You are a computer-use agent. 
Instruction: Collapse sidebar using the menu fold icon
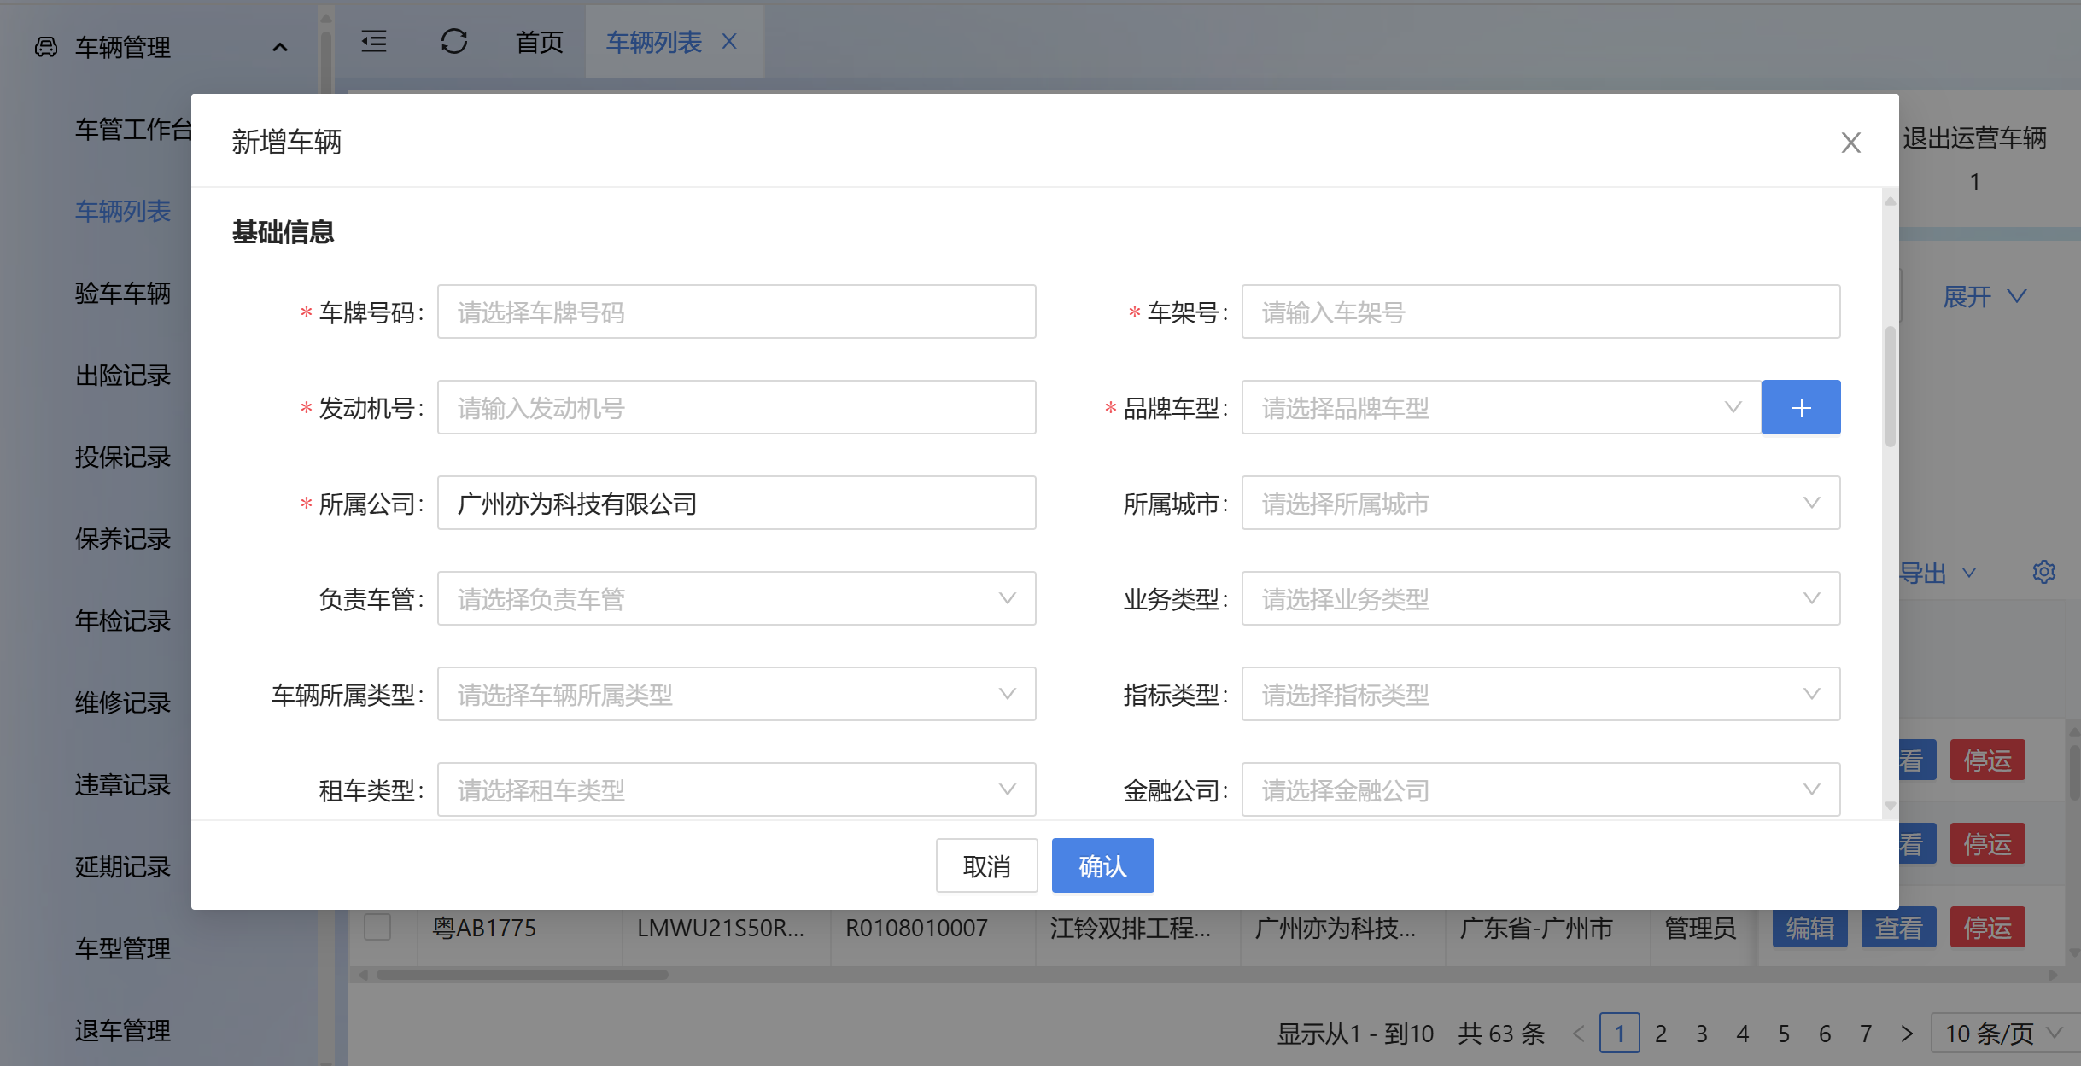pyautogui.click(x=374, y=42)
